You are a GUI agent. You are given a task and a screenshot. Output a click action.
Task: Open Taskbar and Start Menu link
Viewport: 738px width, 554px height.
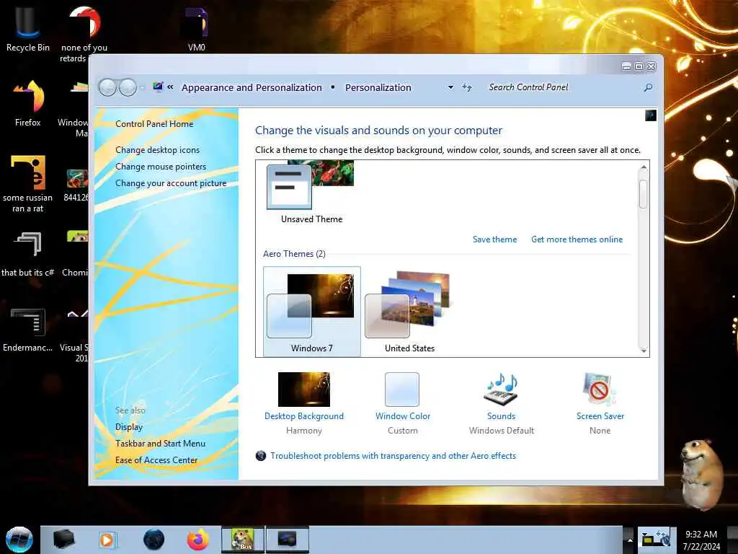pos(161,444)
